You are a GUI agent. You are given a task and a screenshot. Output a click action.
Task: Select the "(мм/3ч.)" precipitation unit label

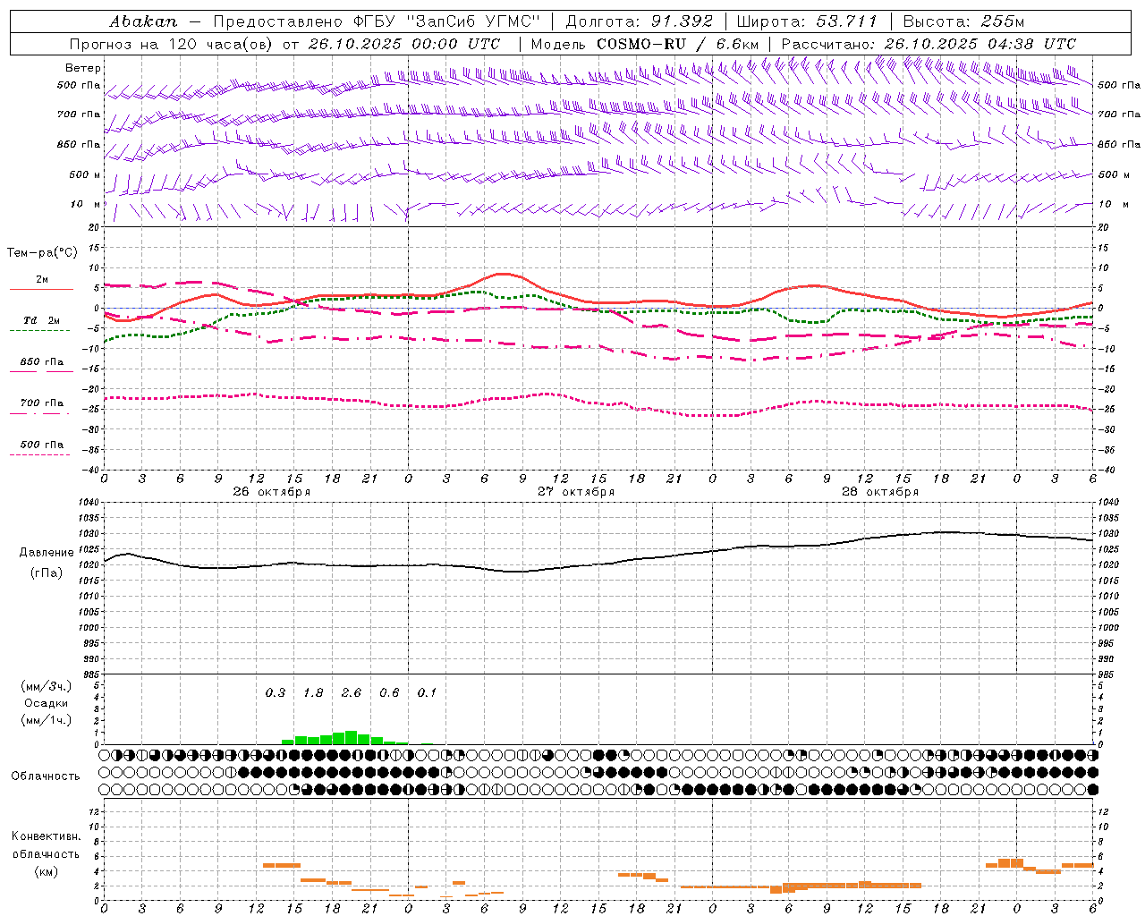[x=47, y=686]
